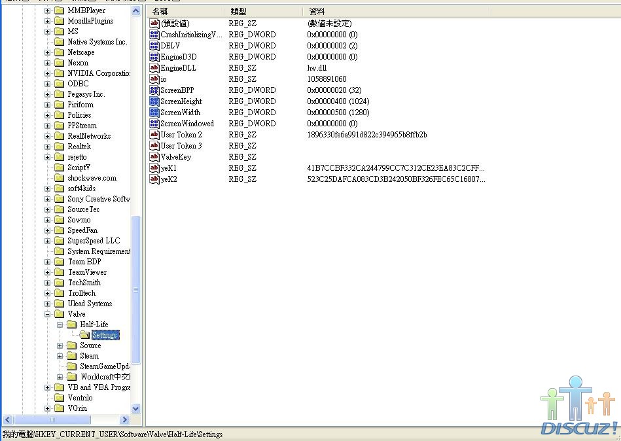Collapse the Half-Life tree node
The height and width of the screenshot is (441, 621).
click(60, 325)
